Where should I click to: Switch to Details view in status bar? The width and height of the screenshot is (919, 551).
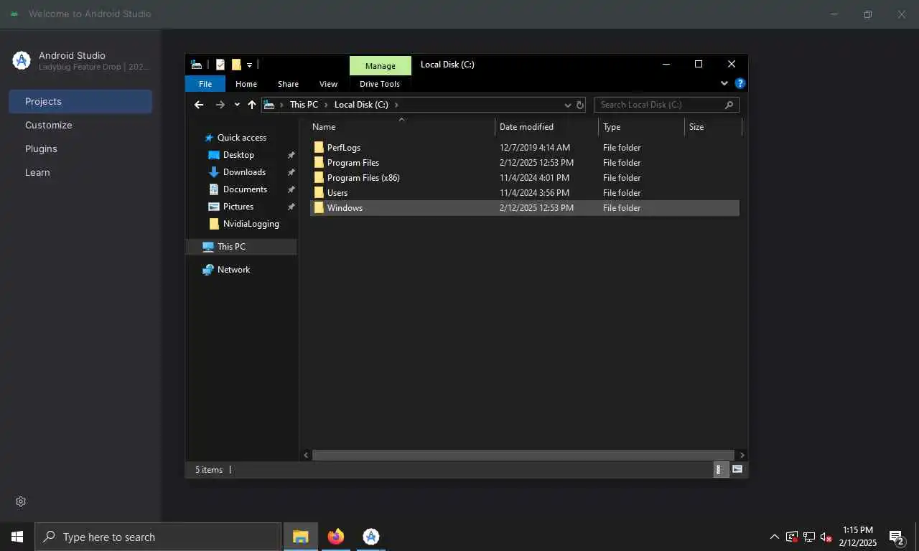(720, 469)
